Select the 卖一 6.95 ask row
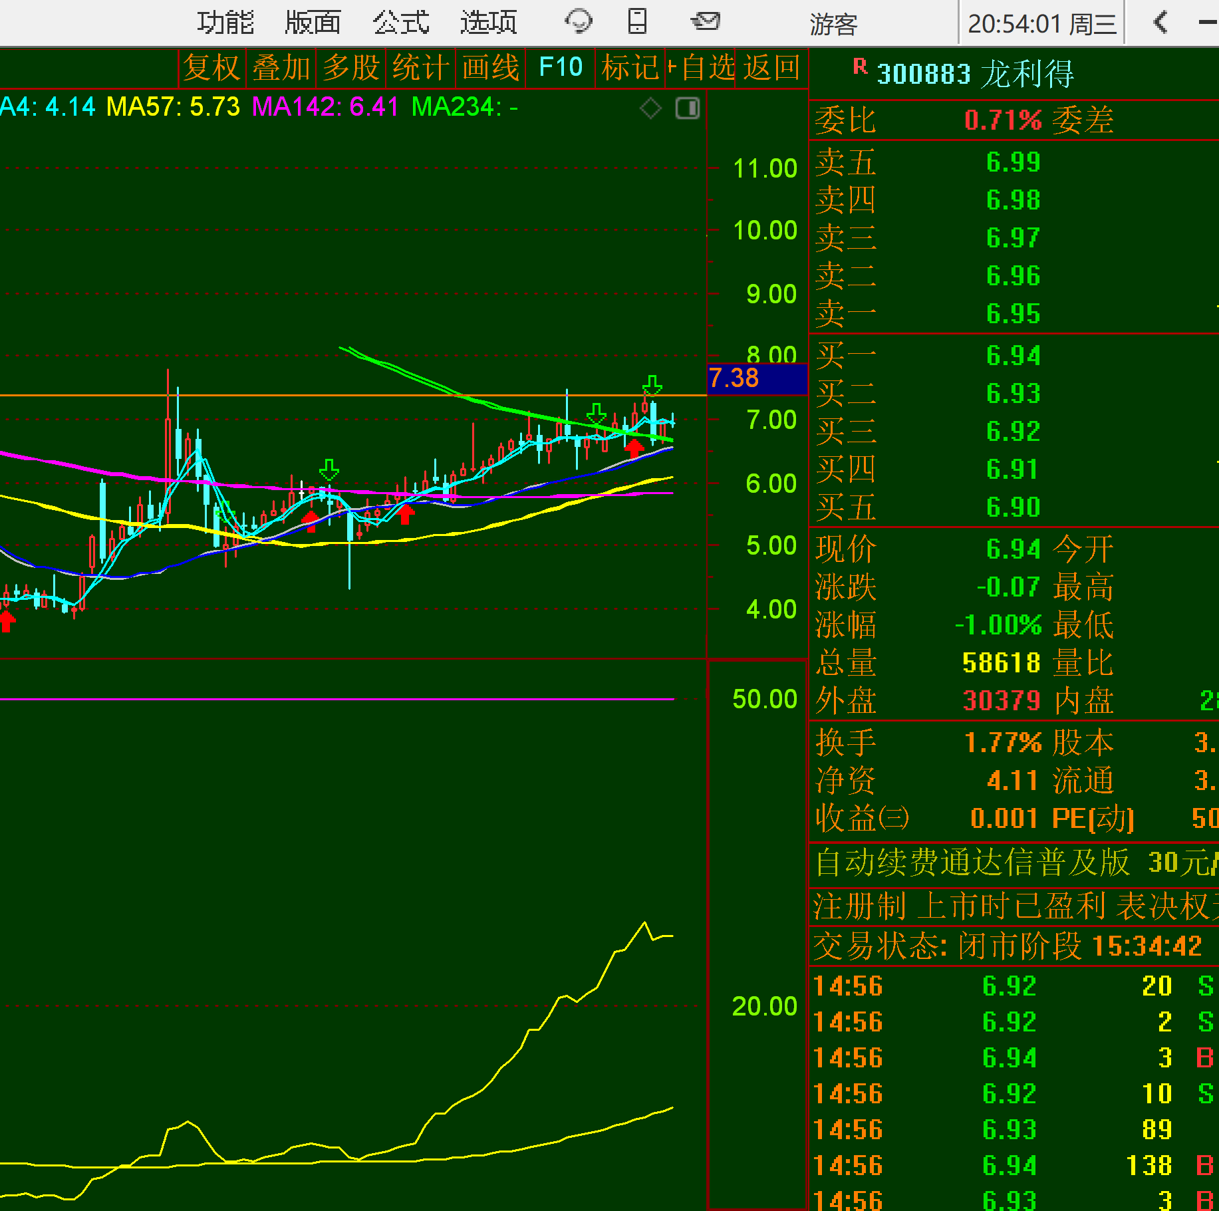 pos(1014,313)
